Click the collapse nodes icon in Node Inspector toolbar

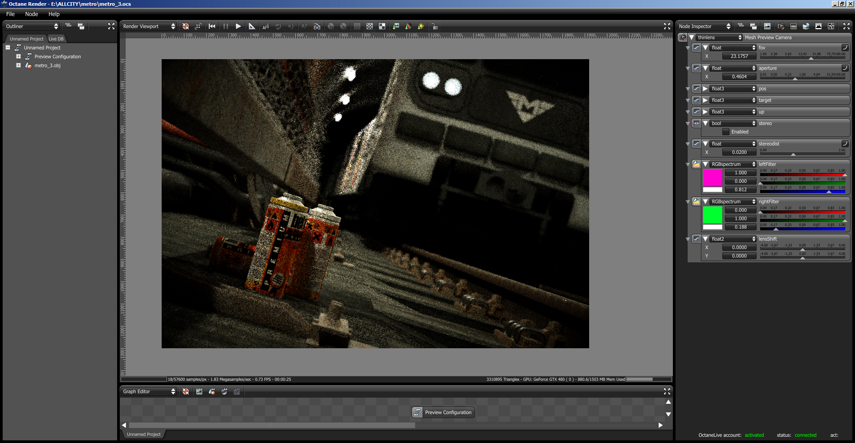[741, 26]
